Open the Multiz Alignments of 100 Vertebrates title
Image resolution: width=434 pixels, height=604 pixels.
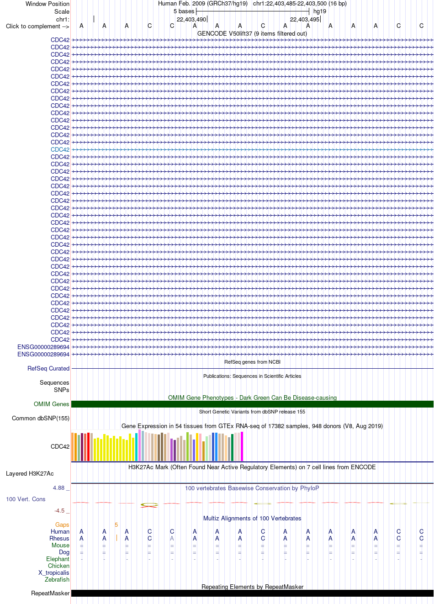click(252, 518)
